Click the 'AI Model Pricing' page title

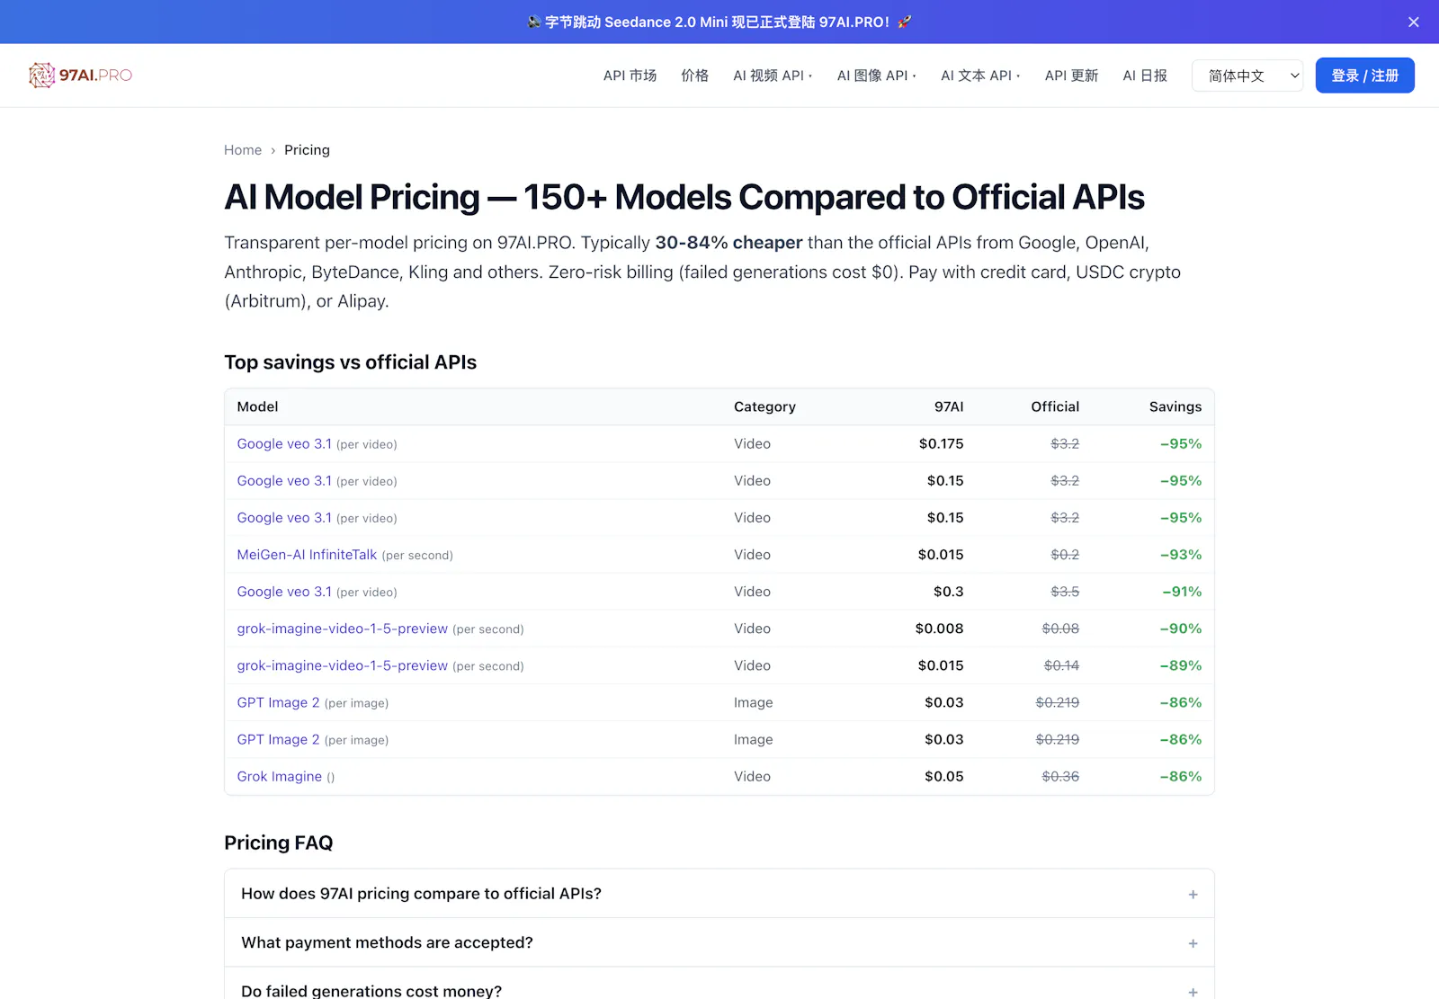coord(684,197)
